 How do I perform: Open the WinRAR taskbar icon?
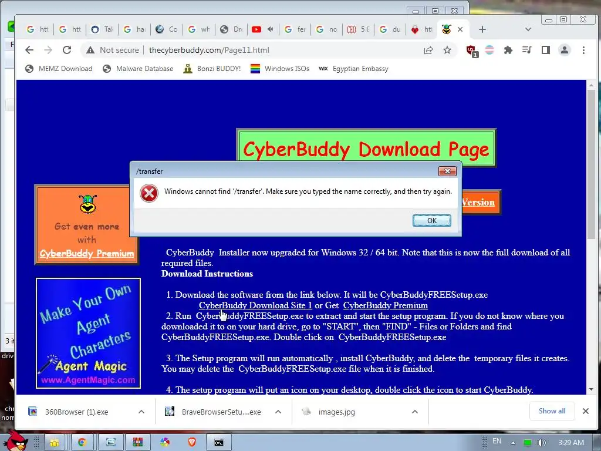point(137,443)
